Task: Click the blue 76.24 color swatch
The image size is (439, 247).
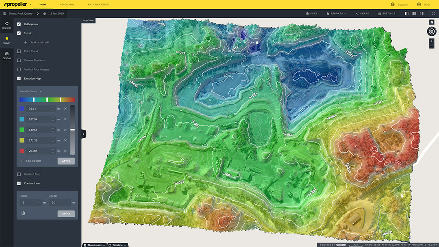Action: click(22, 108)
